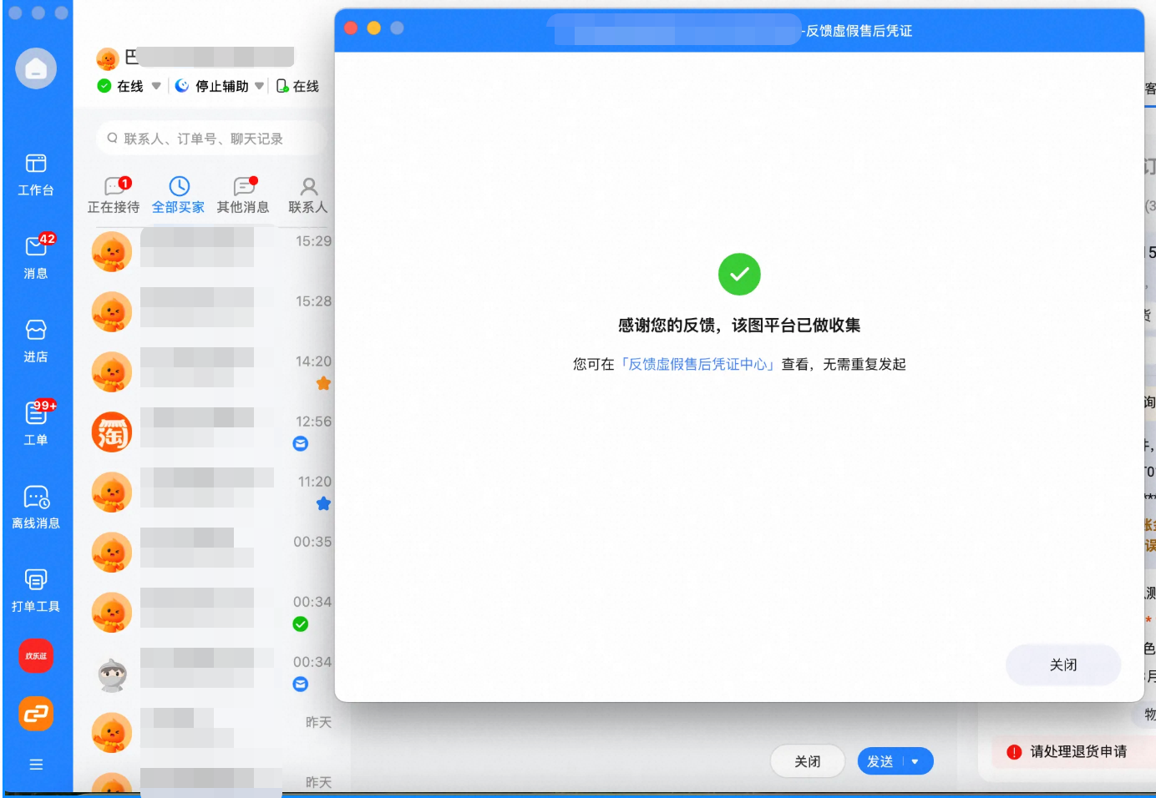
Task: Click the user profile avatar beside the name
Action: 108,58
